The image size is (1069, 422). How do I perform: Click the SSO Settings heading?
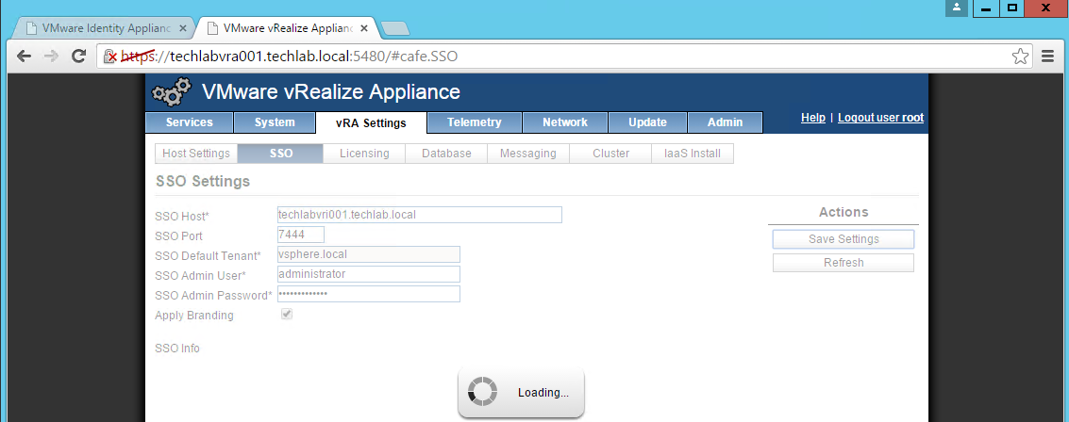[x=203, y=182]
